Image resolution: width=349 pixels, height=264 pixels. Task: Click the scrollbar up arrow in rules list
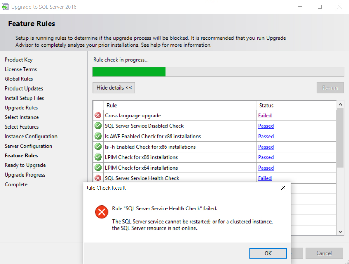coord(340,104)
